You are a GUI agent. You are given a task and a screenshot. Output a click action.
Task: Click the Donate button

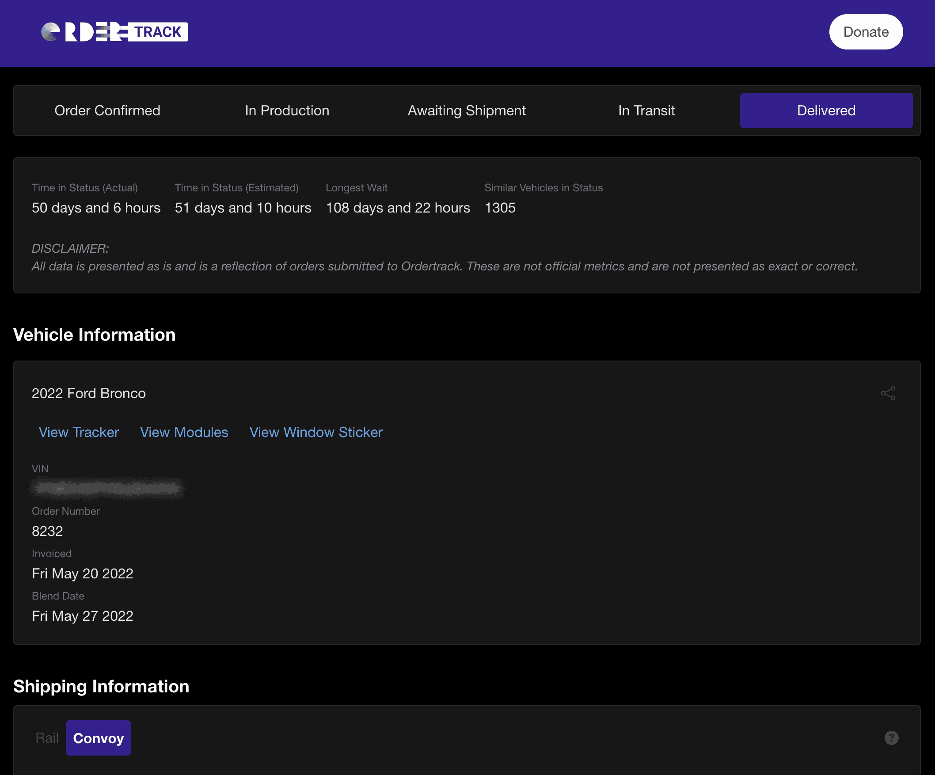pos(866,32)
